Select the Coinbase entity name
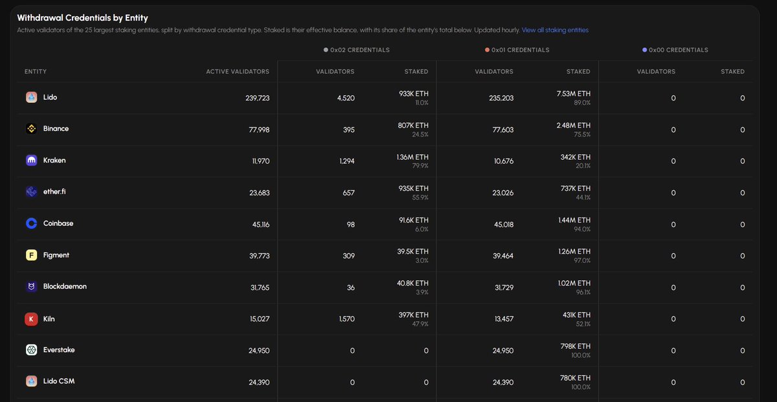This screenshot has width=777, height=402. coord(58,223)
